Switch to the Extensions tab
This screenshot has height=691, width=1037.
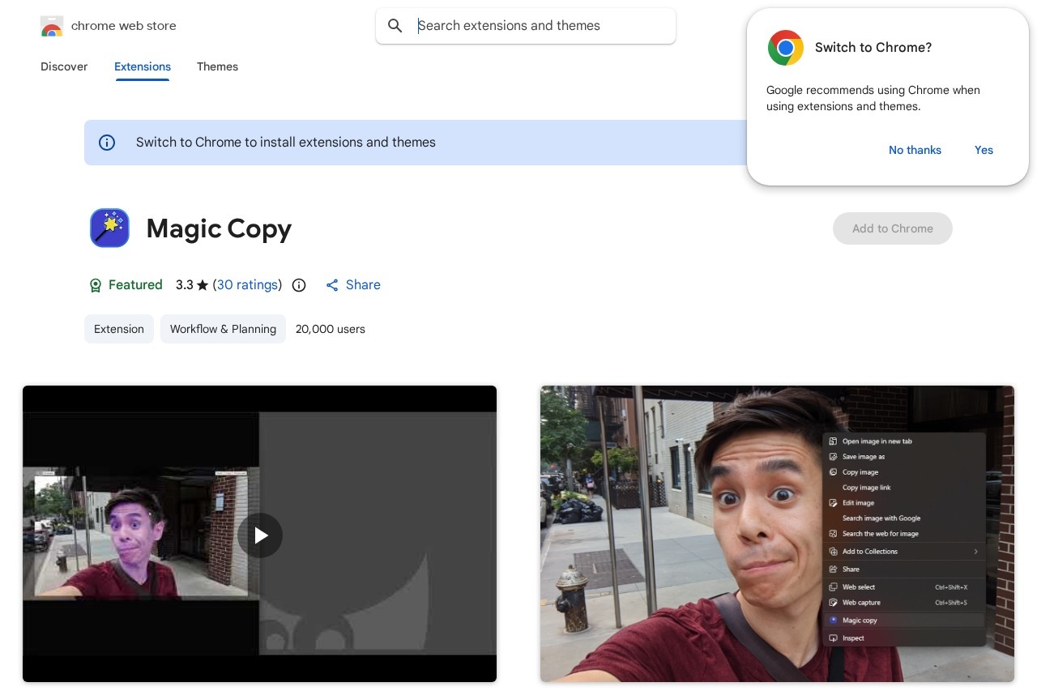pyautogui.click(x=142, y=67)
